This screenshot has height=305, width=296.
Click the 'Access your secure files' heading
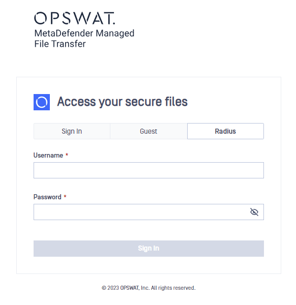pyautogui.click(x=122, y=102)
